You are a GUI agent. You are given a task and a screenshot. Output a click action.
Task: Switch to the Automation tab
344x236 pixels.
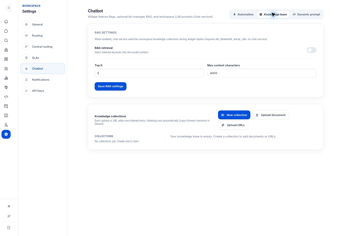[243, 14]
